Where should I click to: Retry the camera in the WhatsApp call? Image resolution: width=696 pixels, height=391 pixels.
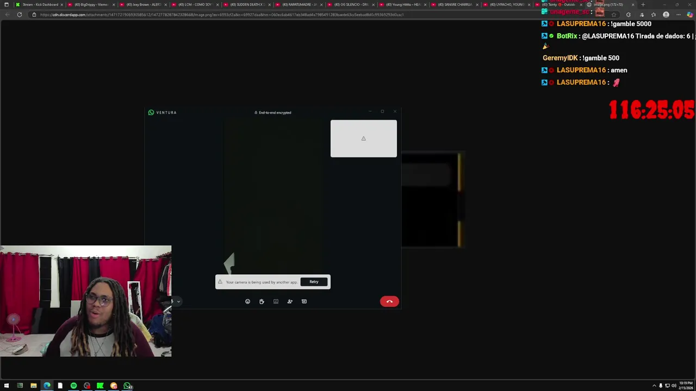pos(314,282)
